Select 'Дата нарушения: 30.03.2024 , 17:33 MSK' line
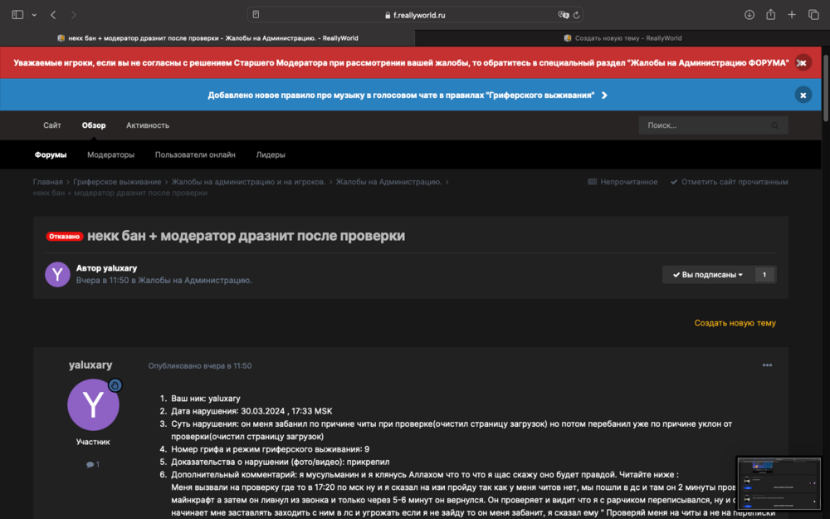830x519 pixels. pyautogui.click(x=251, y=411)
